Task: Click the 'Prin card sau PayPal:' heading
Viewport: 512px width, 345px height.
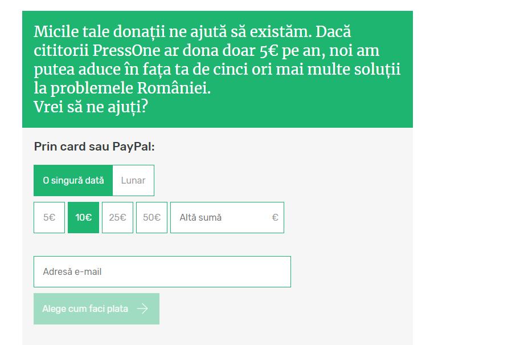Action: point(95,147)
